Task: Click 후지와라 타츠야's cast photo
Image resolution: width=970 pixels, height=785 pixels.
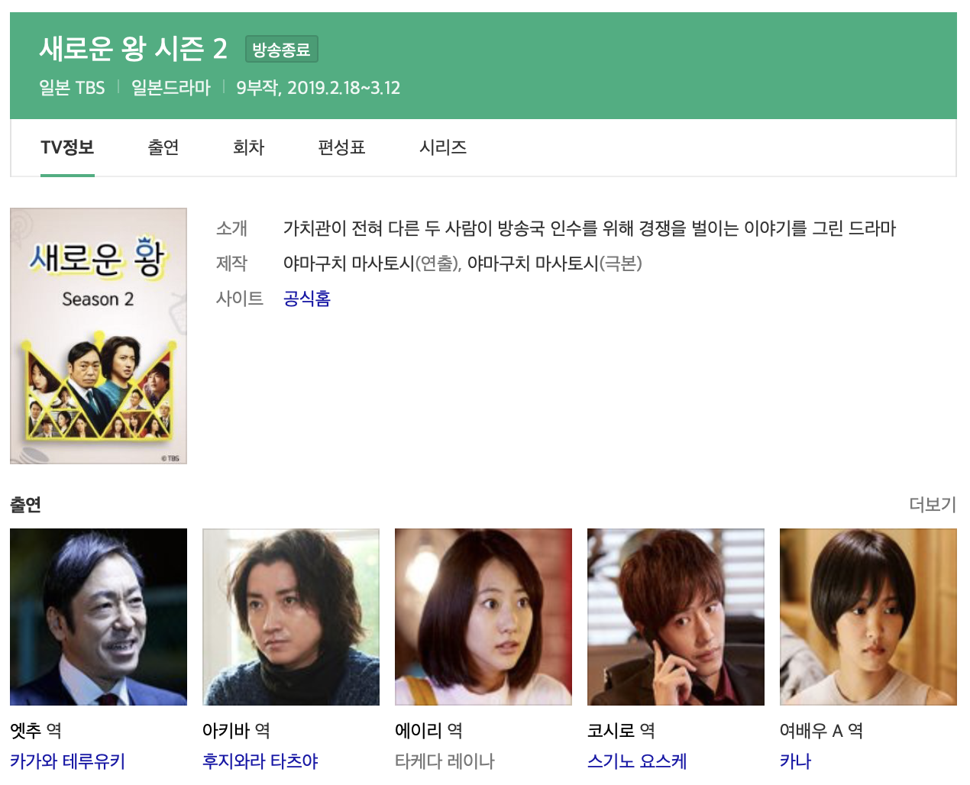Action: pyautogui.click(x=291, y=617)
